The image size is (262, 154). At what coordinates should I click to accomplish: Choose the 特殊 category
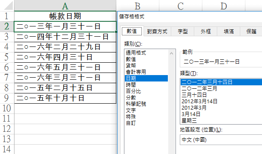click(146, 116)
